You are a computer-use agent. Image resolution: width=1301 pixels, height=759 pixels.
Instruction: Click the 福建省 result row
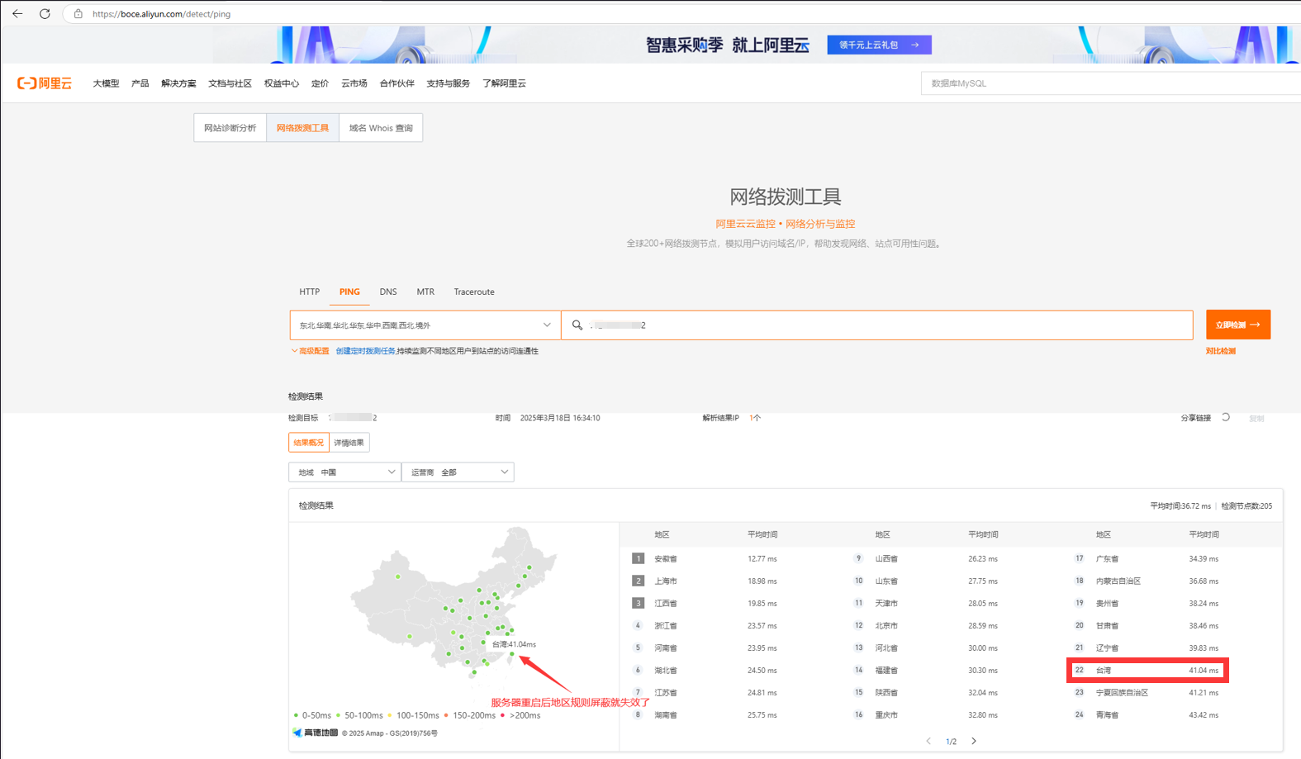(952, 670)
